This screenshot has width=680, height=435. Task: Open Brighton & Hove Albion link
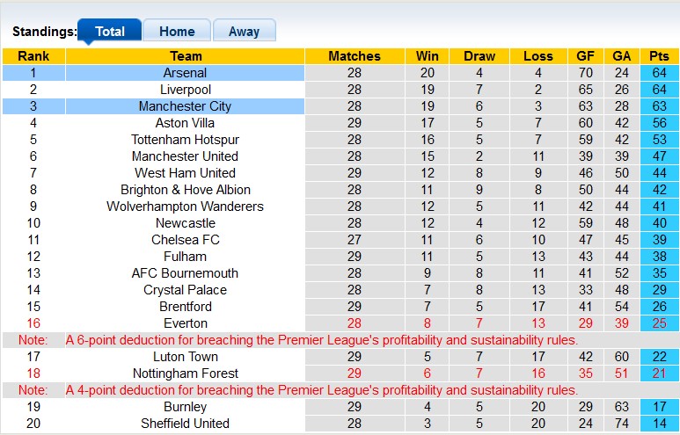(x=186, y=190)
